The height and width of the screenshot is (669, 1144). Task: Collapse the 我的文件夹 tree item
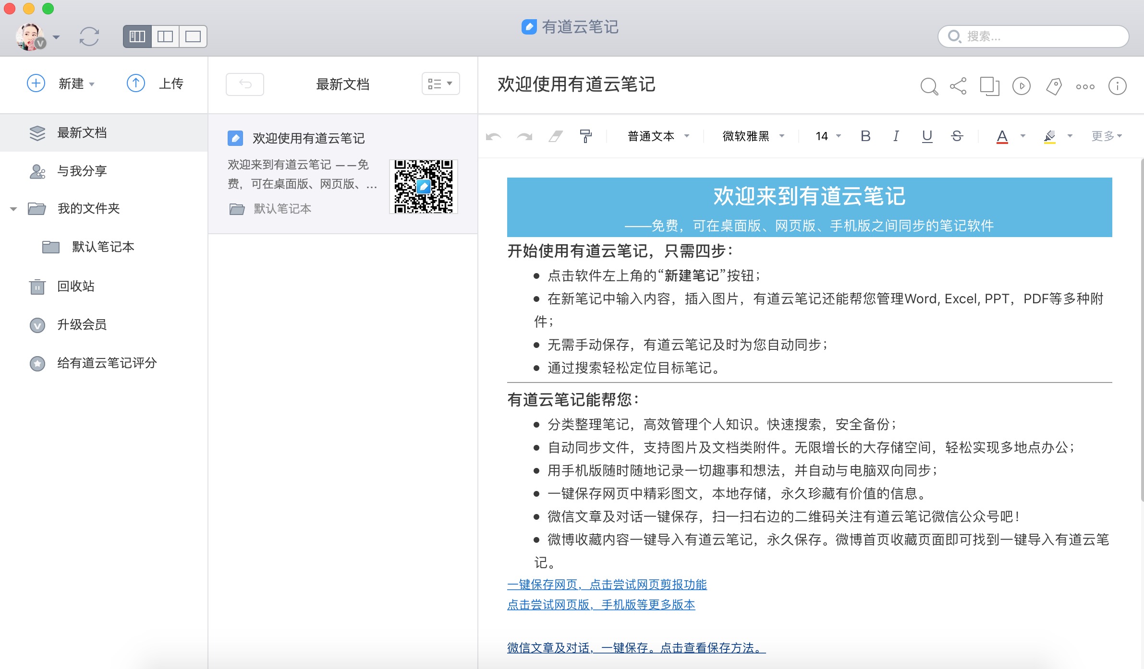tap(13, 209)
